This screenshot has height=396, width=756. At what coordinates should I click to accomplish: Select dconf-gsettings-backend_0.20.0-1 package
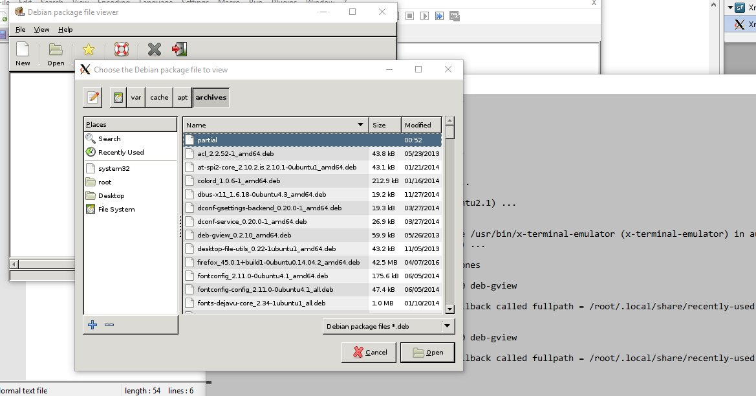(x=312, y=208)
